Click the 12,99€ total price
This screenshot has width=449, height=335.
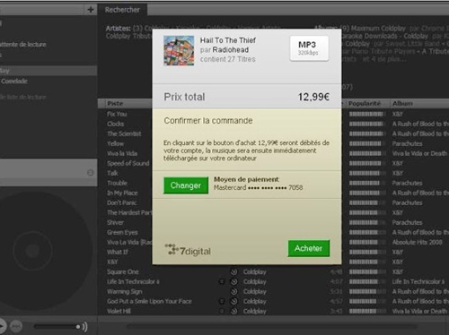click(313, 97)
